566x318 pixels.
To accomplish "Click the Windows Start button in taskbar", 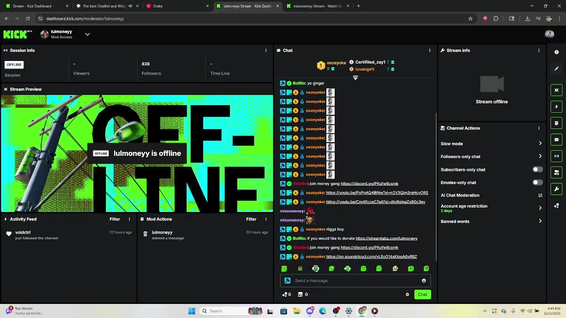I will tap(191, 311).
